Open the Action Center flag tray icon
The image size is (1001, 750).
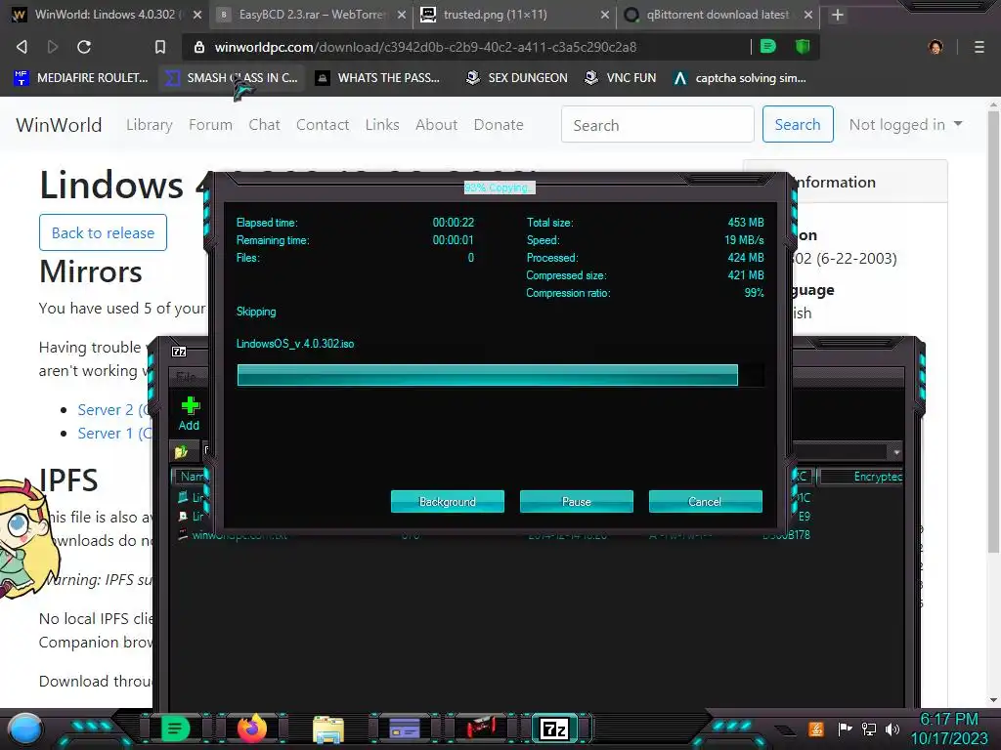pyautogui.click(x=846, y=729)
